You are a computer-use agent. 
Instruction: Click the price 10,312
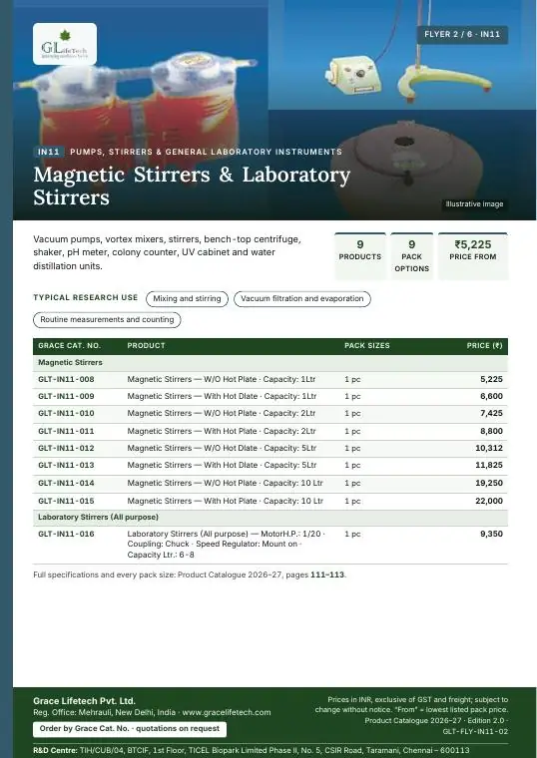pyautogui.click(x=489, y=448)
